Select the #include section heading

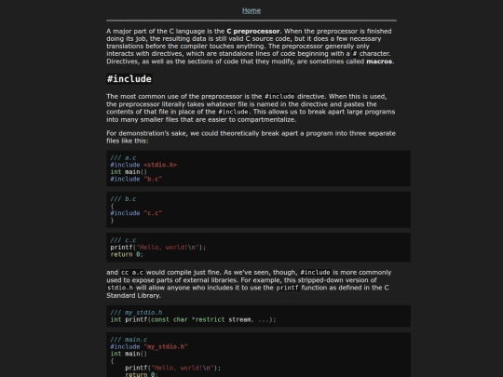pyautogui.click(x=129, y=79)
